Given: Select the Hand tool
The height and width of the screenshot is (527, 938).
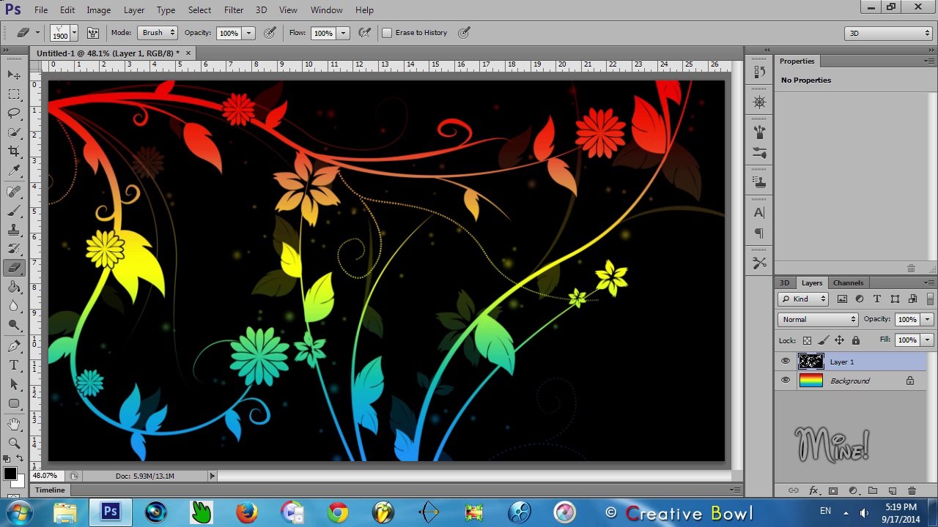Looking at the screenshot, I should point(14,424).
